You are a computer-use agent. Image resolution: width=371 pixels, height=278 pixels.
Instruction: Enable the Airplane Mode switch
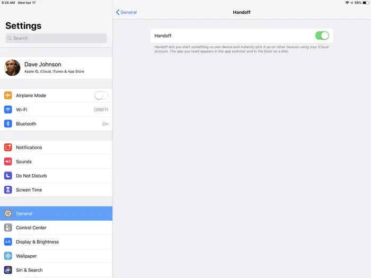tap(101, 95)
